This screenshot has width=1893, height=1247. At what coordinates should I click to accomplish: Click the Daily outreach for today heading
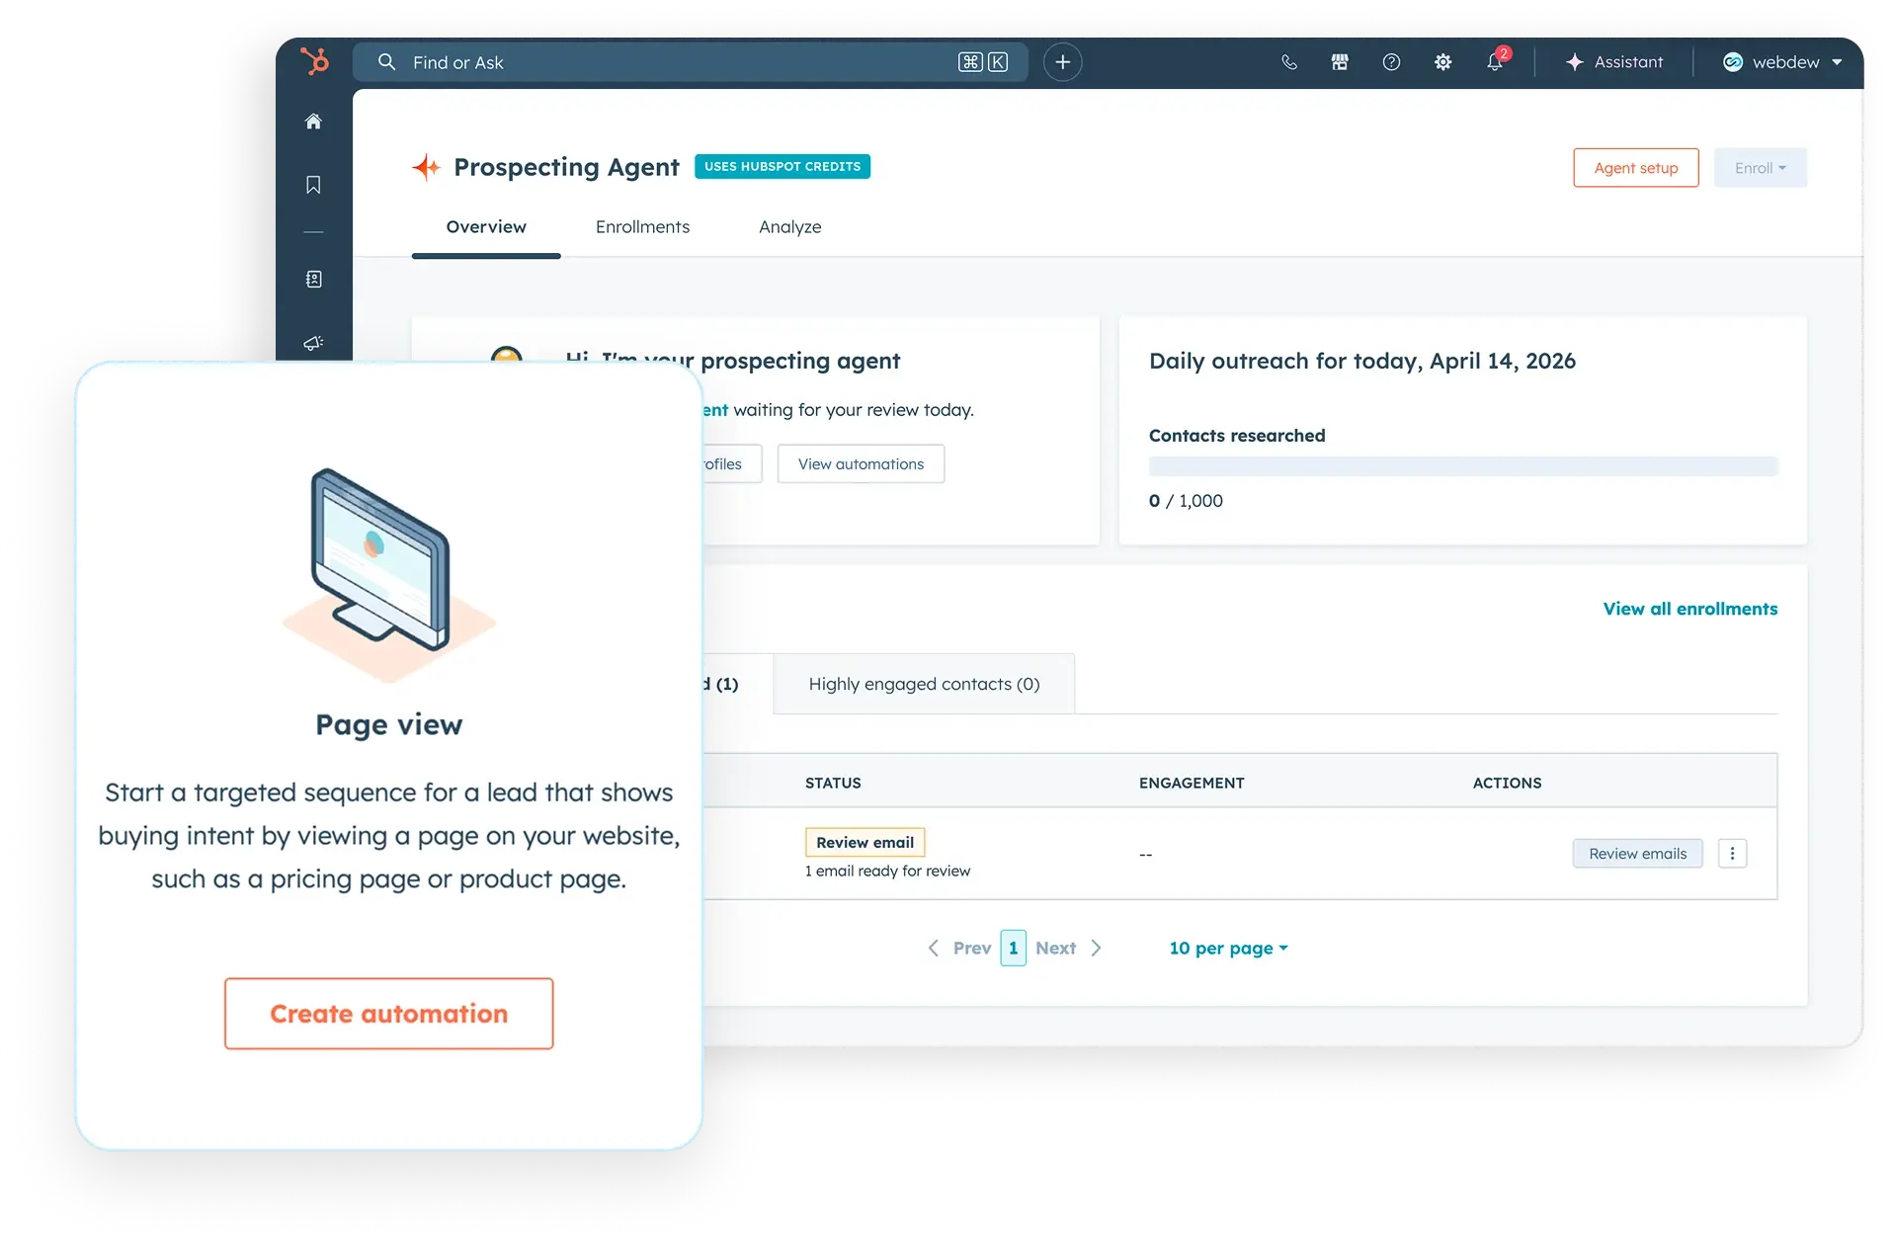(x=1361, y=362)
